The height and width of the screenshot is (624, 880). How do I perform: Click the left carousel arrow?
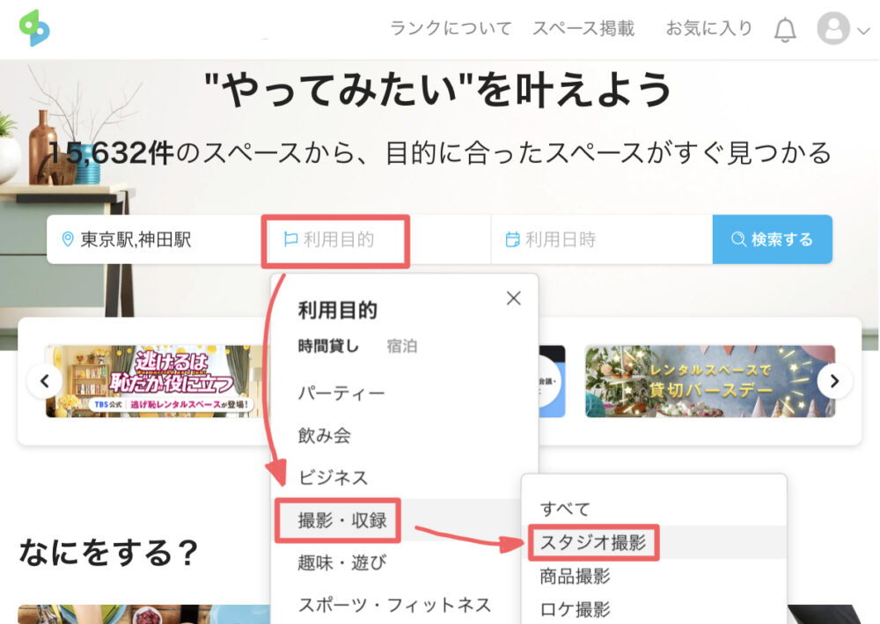(44, 381)
